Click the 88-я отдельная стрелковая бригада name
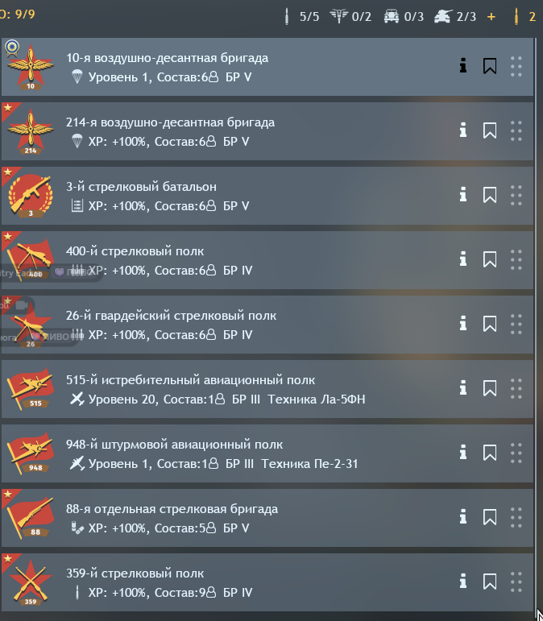Viewport: 543px width, 621px height. coord(172,509)
